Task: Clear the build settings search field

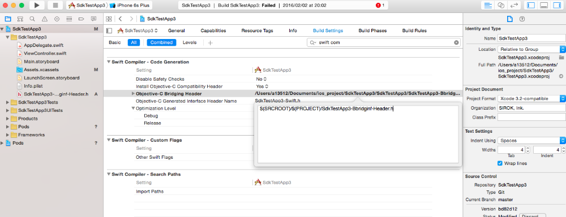Action: [456, 42]
